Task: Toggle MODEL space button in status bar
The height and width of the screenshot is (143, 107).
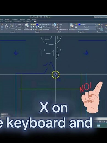Action: point(96,122)
